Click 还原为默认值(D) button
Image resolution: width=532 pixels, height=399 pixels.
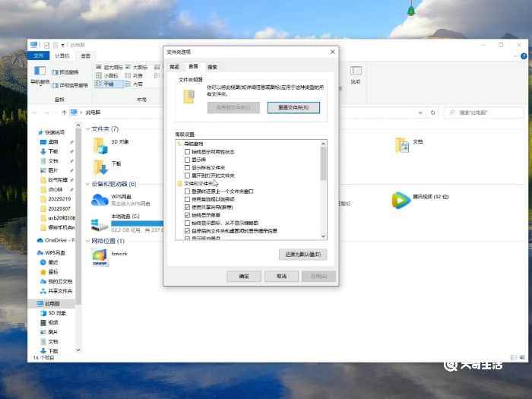pyautogui.click(x=303, y=254)
